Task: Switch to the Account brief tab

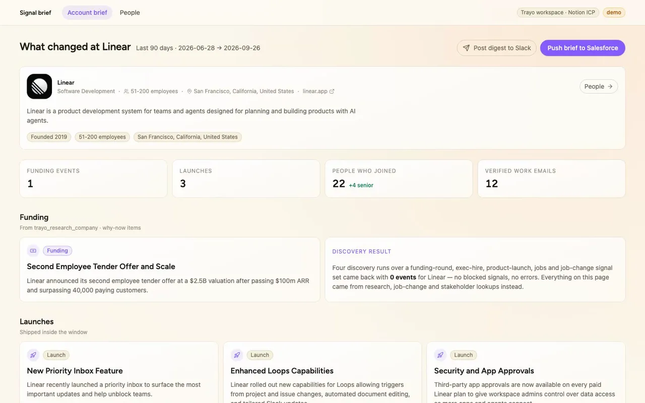Action: pyautogui.click(x=87, y=13)
